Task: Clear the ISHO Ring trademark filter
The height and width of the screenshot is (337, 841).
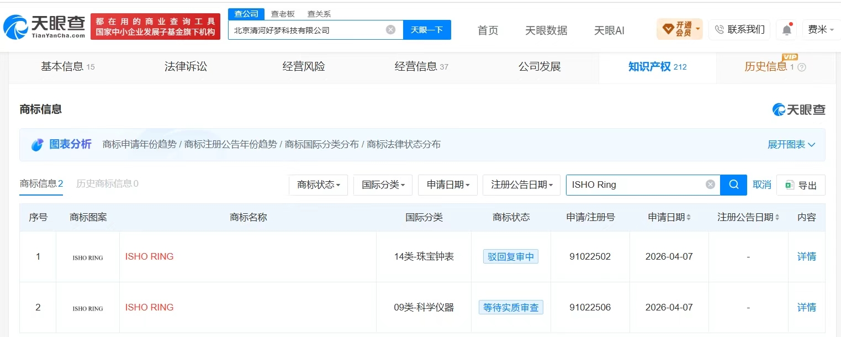Action: tap(710, 185)
